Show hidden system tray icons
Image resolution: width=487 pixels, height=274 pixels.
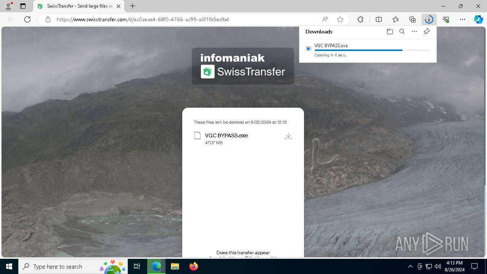point(410,266)
